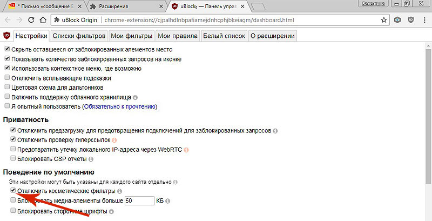Click the Приватность section heading
The width and height of the screenshot is (432, 221).
tap(26, 119)
